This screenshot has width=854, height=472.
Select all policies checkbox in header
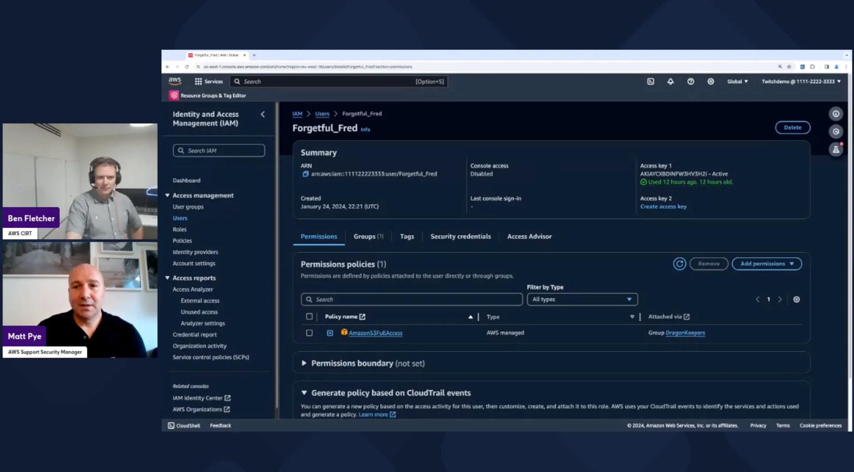click(x=309, y=316)
